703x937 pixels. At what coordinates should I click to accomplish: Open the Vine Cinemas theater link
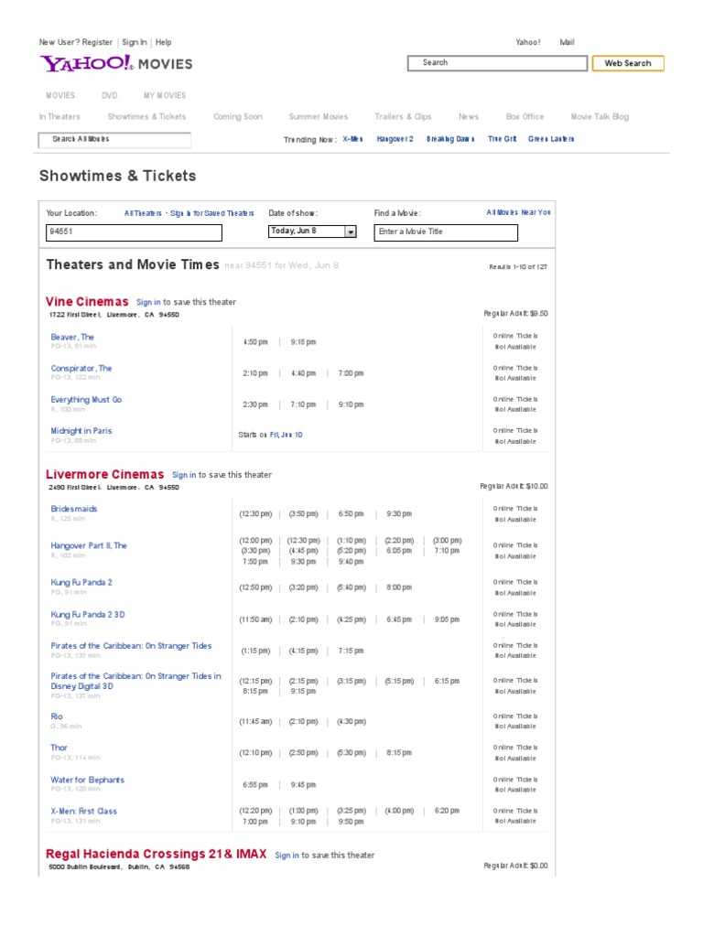(x=87, y=302)
